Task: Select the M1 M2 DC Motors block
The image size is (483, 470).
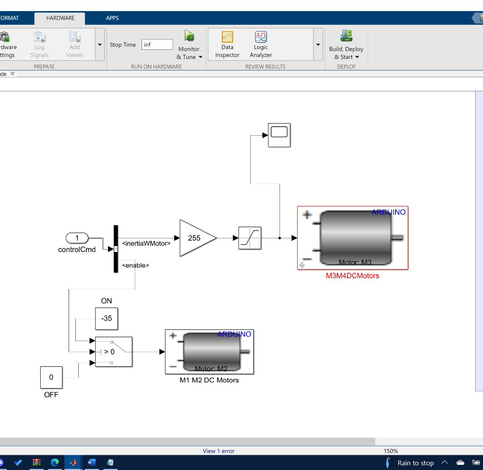Action: pyautogui.click(x=209, y=352)
